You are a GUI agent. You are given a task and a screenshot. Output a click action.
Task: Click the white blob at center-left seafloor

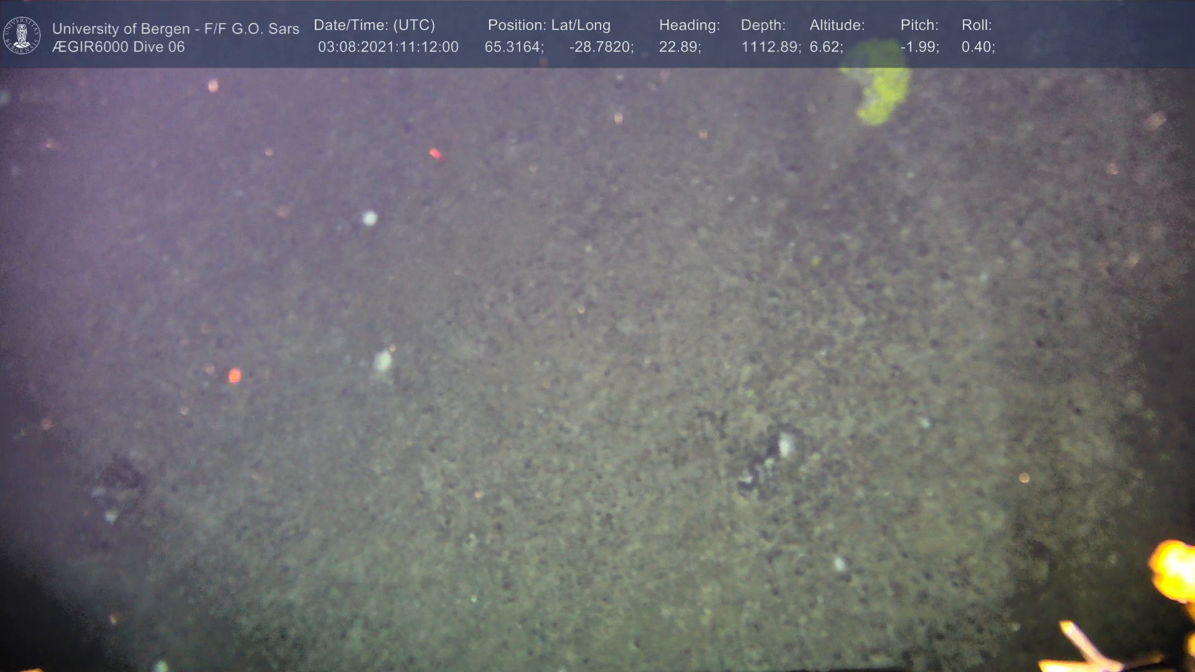383,361
